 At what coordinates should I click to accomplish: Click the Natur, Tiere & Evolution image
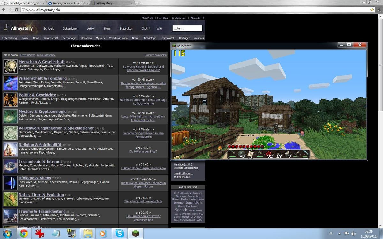(10, 199)
